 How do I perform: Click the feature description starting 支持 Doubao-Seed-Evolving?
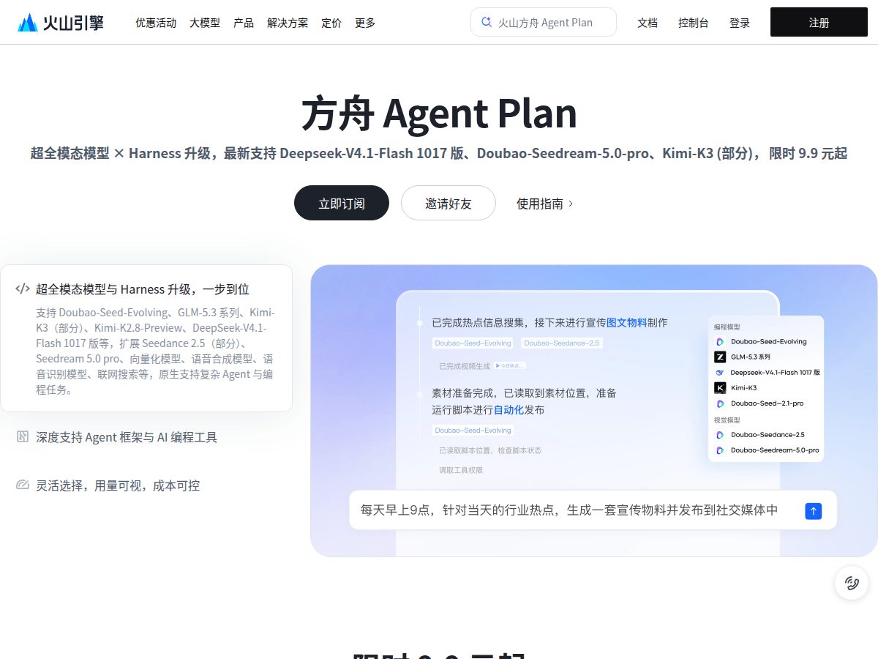pos(155,351)
